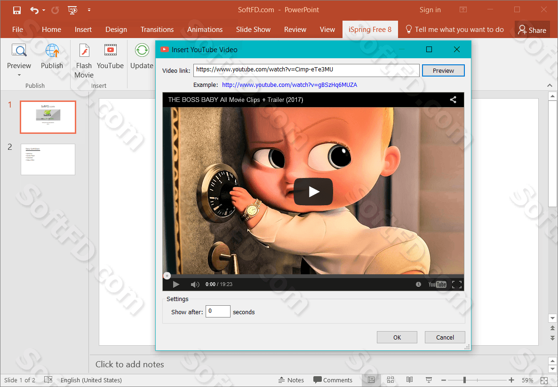The height and width of the screenshot is (387, 558).
Task: Go to next slide double arrow
Action: click(552, 338)
